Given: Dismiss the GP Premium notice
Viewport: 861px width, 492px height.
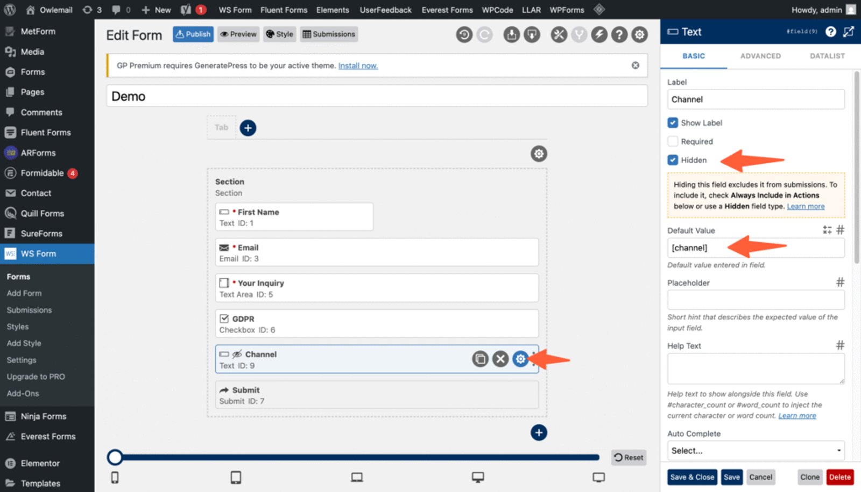Looking at the screenshot, I should click(636, 66).
